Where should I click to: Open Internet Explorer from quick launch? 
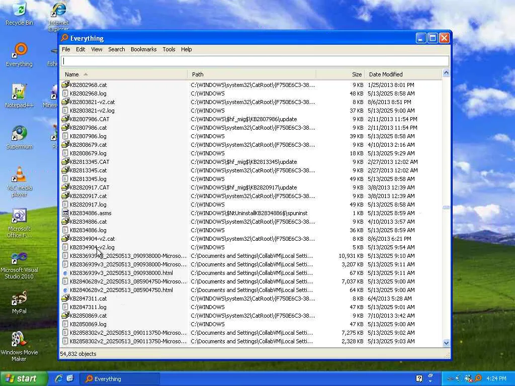tap(59, 378)
